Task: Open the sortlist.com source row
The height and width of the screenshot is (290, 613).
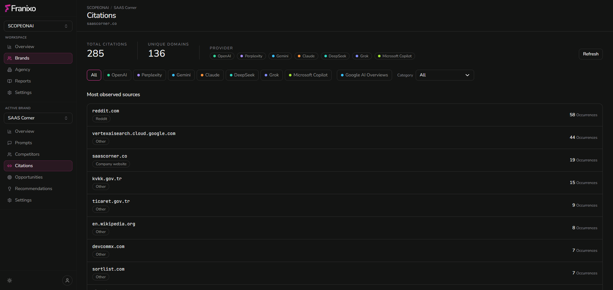Action: coord(345,273)
